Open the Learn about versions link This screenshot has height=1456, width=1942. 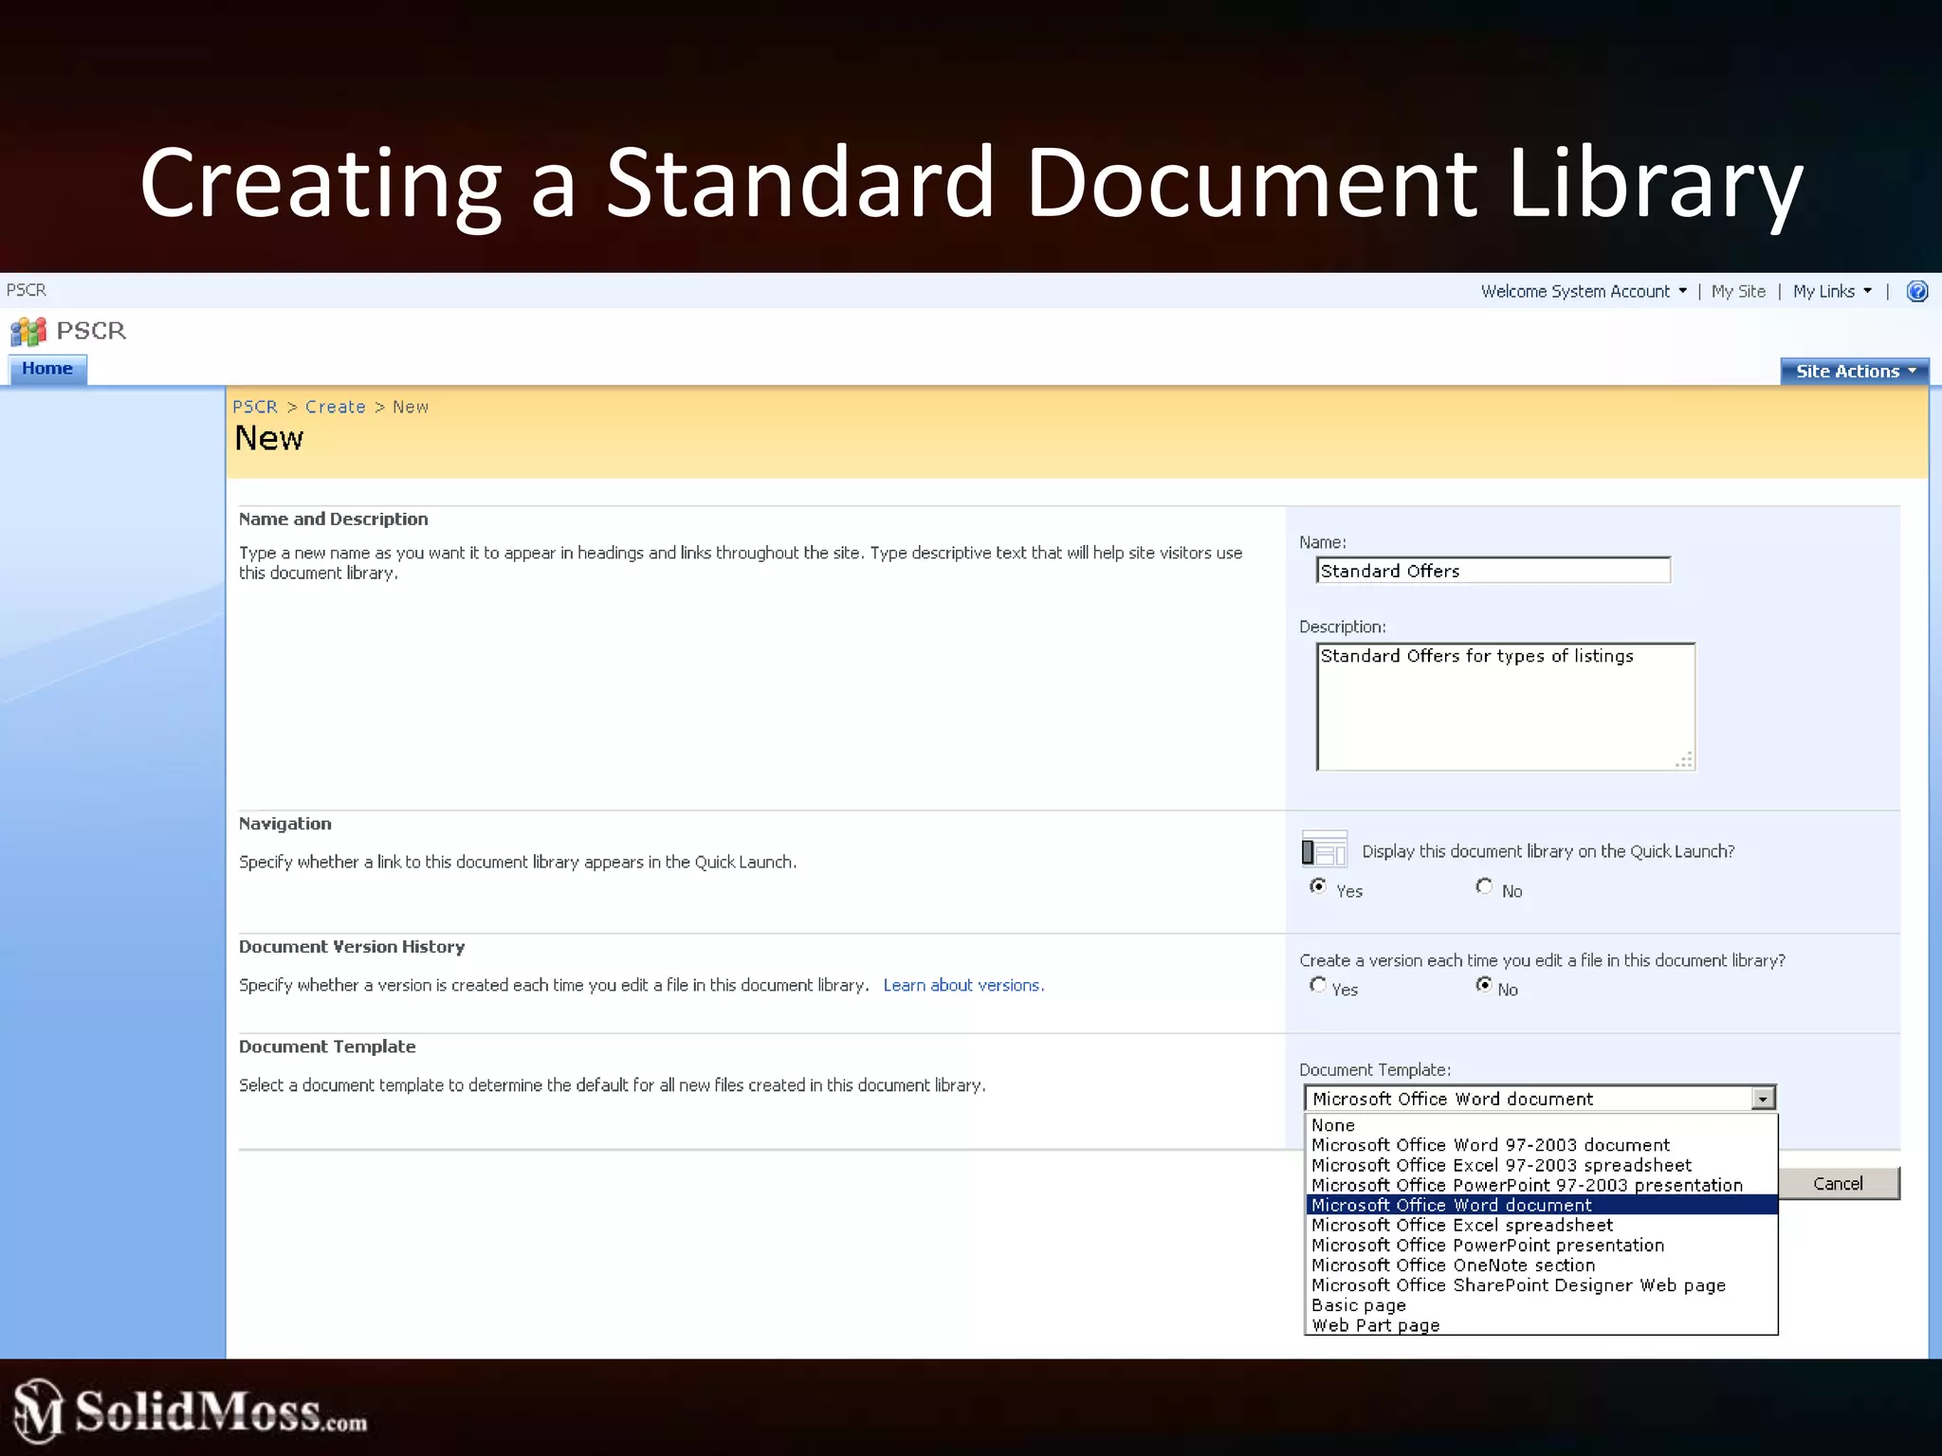[962, 985]
